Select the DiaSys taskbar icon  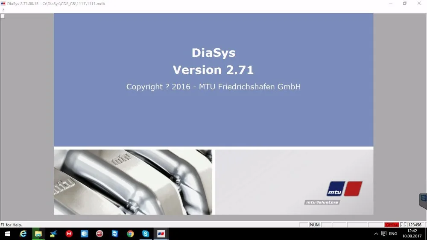click(x=161, y=234)
